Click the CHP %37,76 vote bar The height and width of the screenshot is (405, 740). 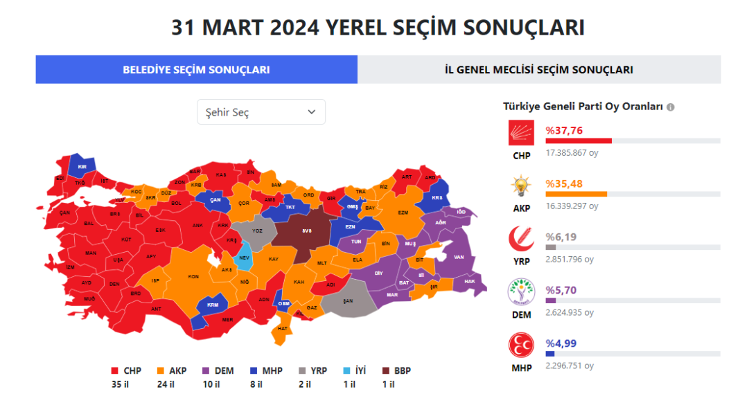pos(579,141)
